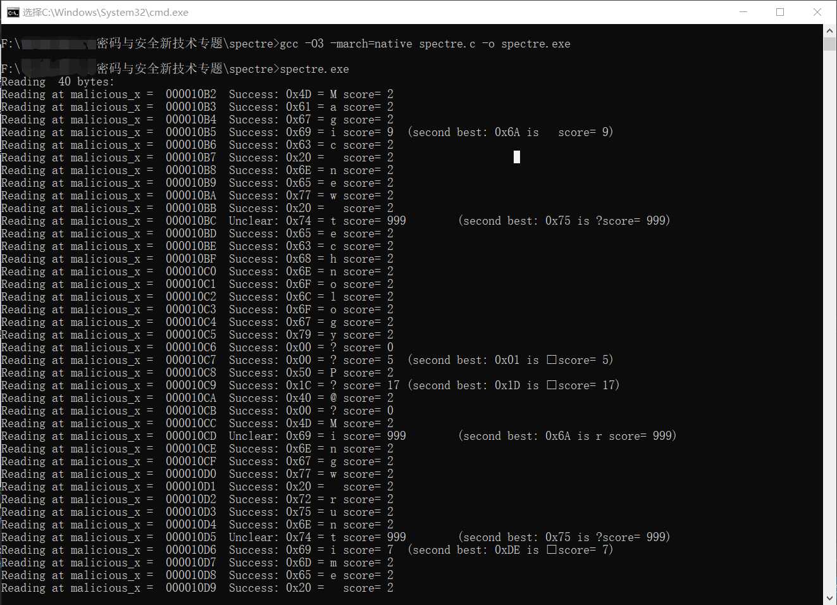Click address 000010D3 in output

(x=191, y=512)
